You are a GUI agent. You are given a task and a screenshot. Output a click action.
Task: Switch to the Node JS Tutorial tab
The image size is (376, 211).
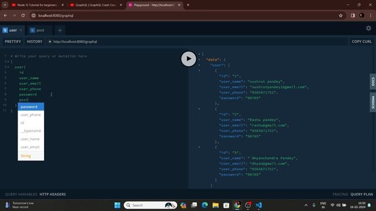(38, 5)
